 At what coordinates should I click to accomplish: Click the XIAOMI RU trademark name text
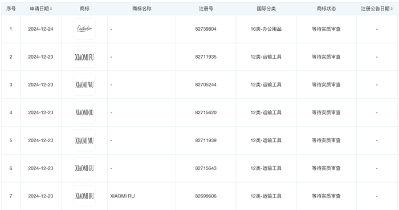(123, 196)
